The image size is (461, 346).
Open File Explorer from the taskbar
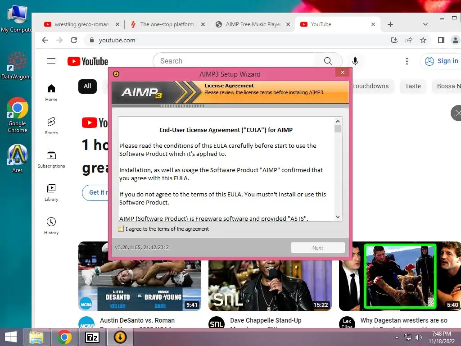tap(37, 337)
